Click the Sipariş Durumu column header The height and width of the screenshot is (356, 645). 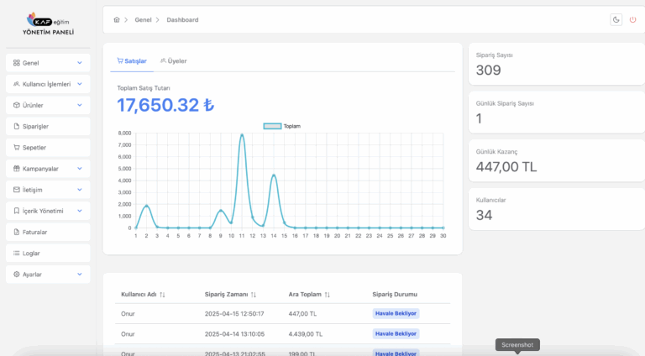(395, 295)
